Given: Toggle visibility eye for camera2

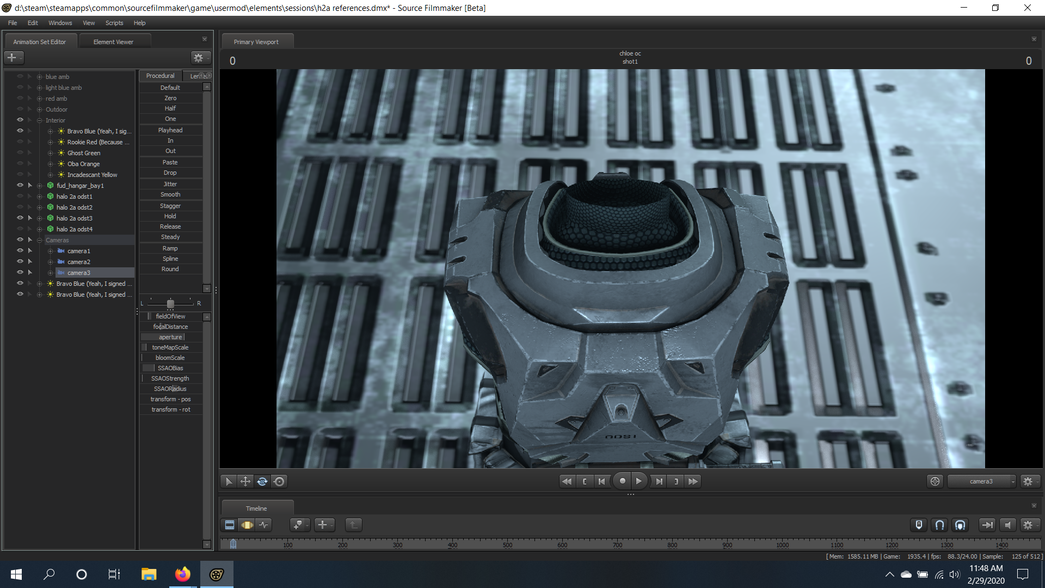Looking at the screenshot, I should click(20, 261).
